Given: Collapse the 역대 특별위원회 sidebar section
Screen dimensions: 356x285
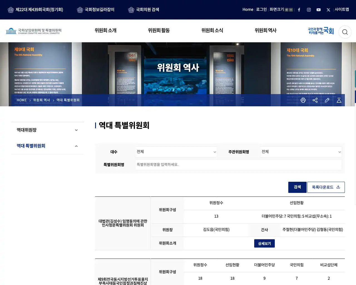Looking at the screenshot, I should click(47, 146).
